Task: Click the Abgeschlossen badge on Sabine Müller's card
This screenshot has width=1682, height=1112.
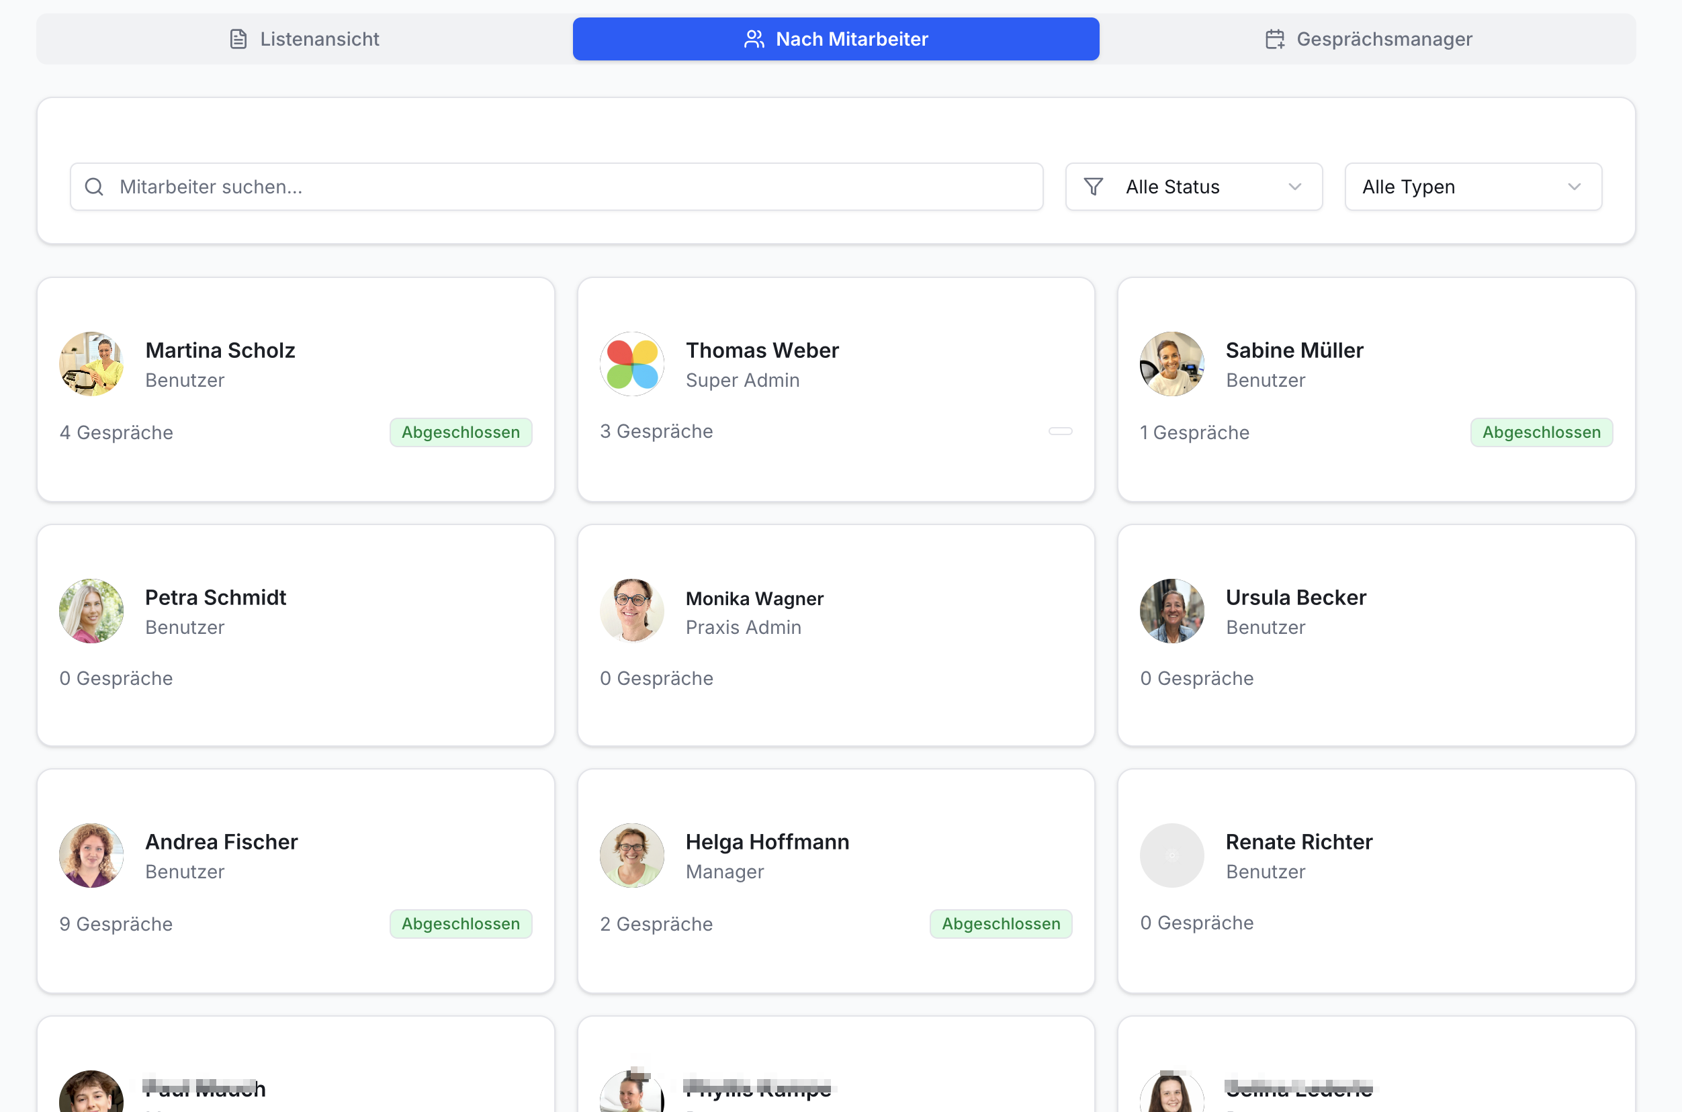Action: pyautogui.click(x=1541, y=432)
